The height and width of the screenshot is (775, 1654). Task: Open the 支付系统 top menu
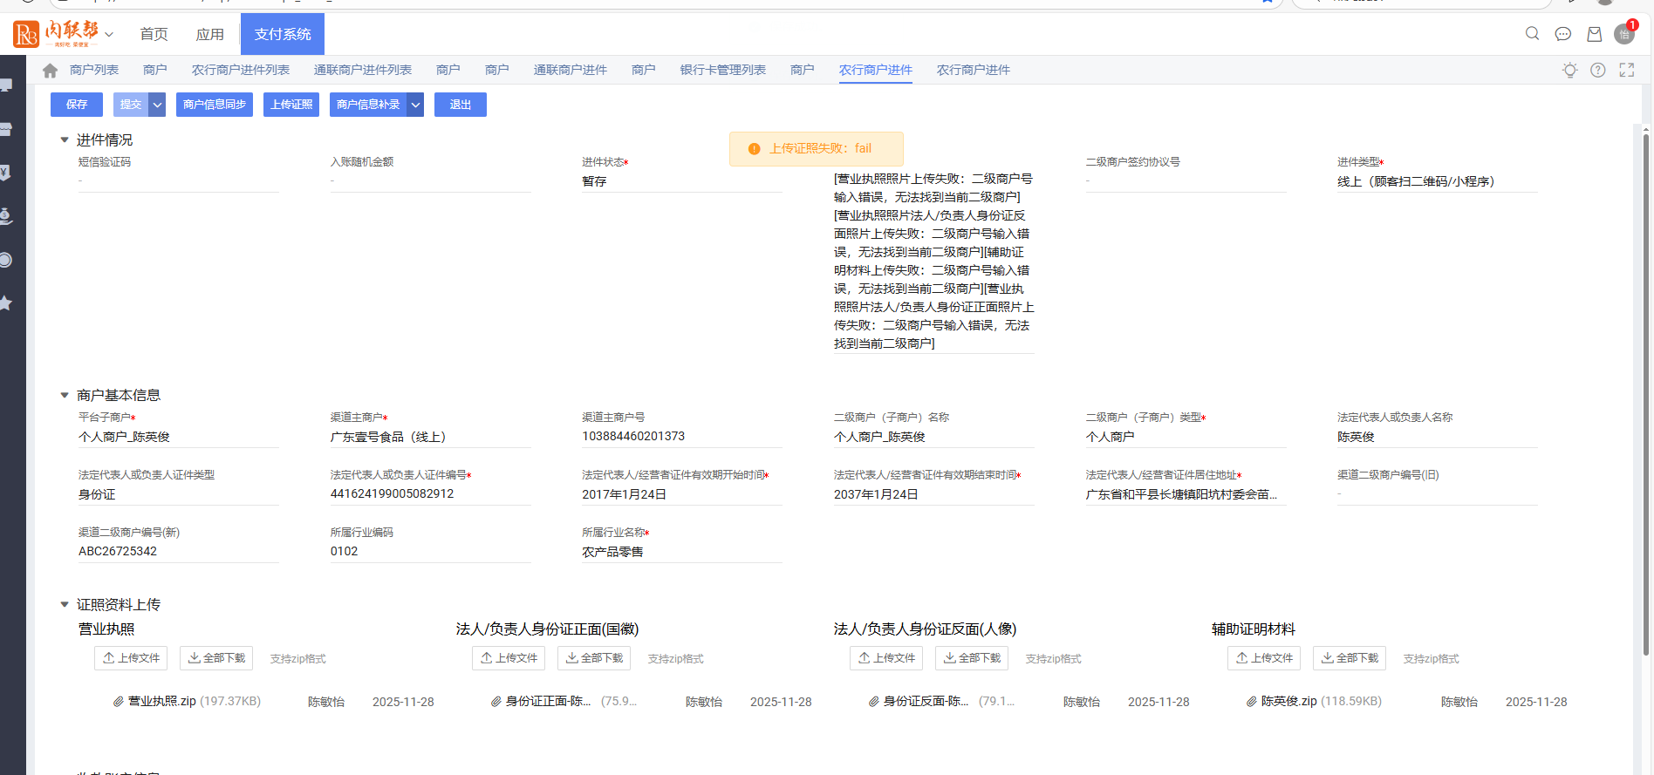click(282, 34)
